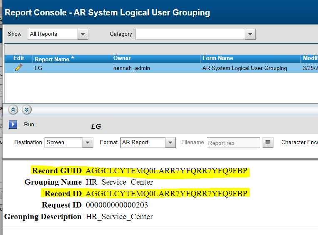318x235 pixels.
Task: Click the list icon beside Filename field
Action: 268,142
